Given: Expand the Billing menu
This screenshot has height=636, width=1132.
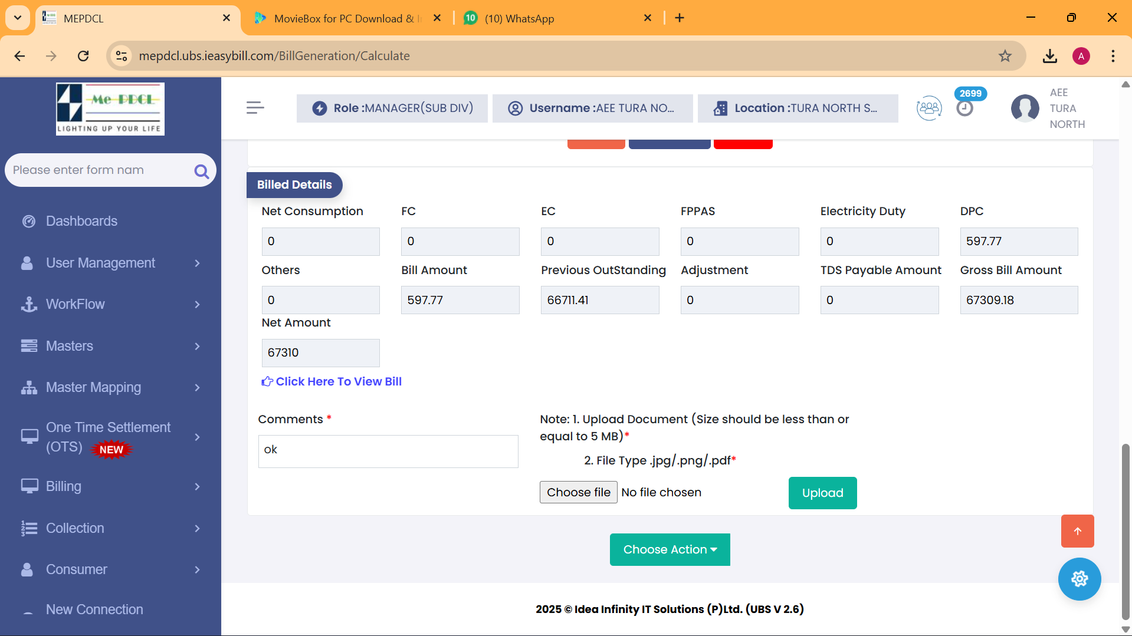Looking at the screenshot, I should pos(110,486).
